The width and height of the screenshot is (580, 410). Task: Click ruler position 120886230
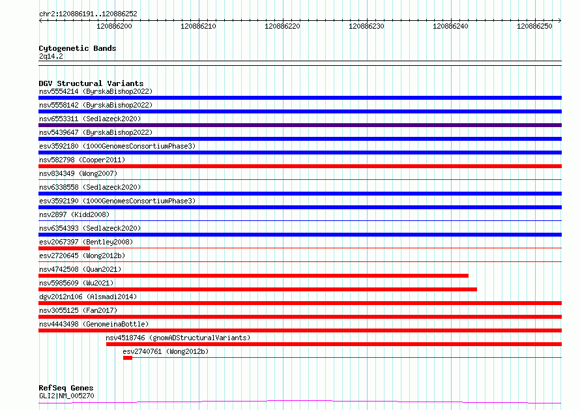pyautogui.click(x=366, y=26)
